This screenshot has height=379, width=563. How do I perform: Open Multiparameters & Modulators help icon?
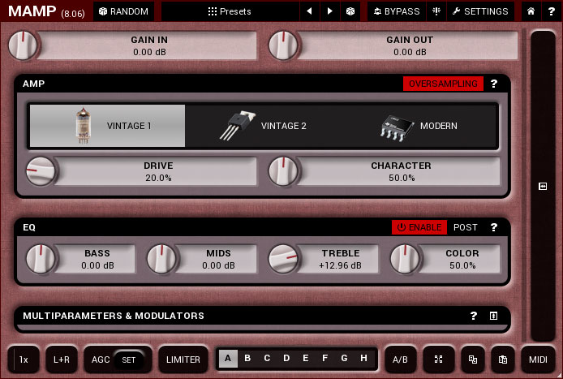click(x=474, y=316)
